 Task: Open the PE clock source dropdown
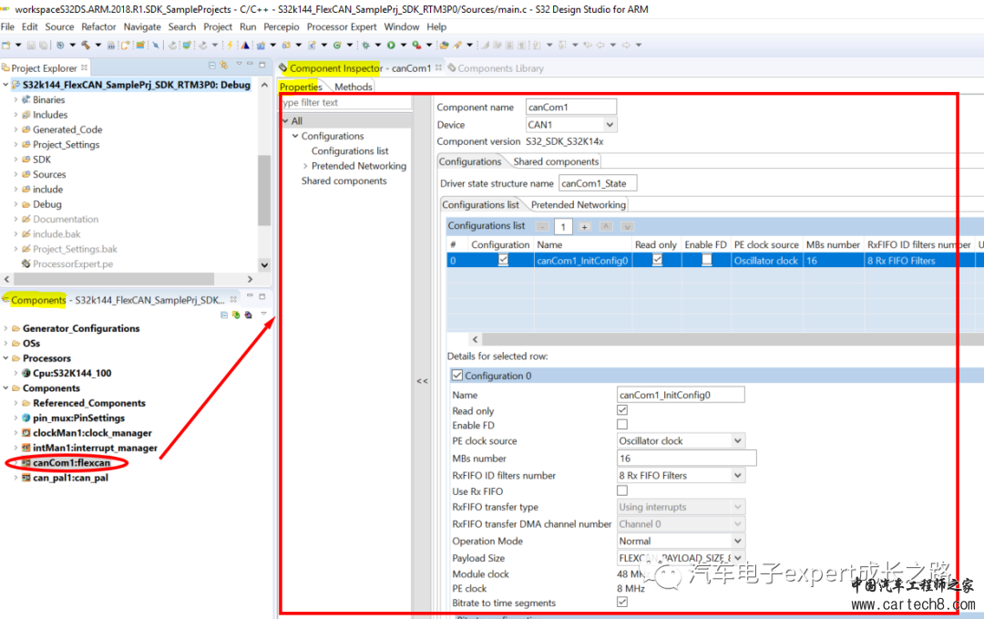738,440
